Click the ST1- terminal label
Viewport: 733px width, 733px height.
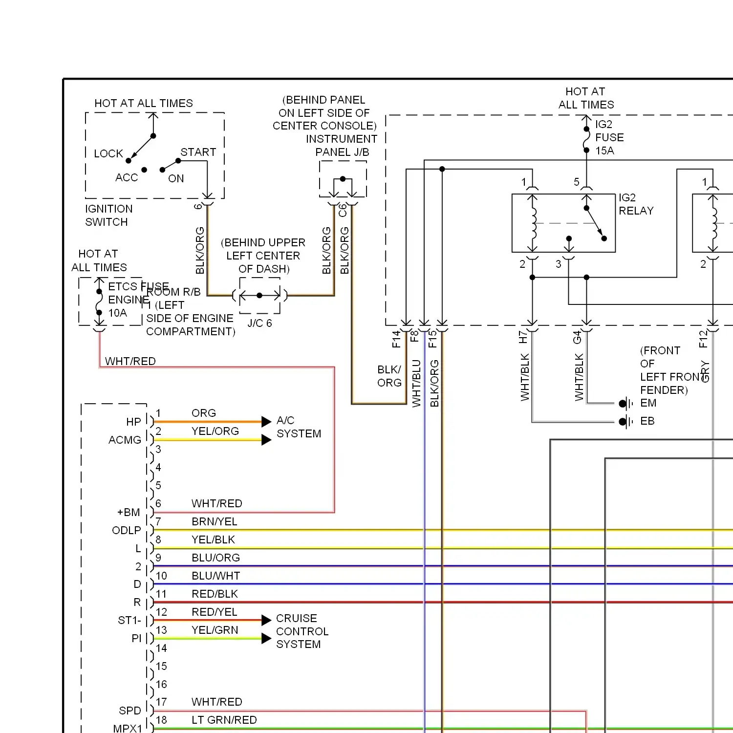[129, 620]
